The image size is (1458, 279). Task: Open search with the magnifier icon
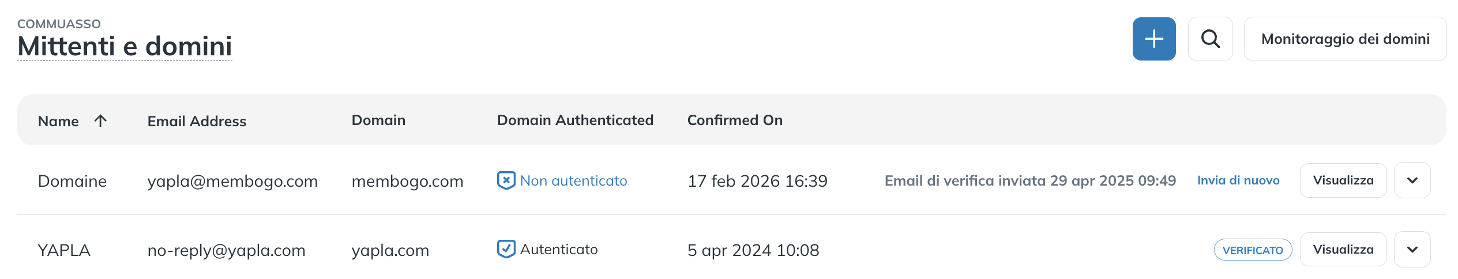(x=1210, y=39)
